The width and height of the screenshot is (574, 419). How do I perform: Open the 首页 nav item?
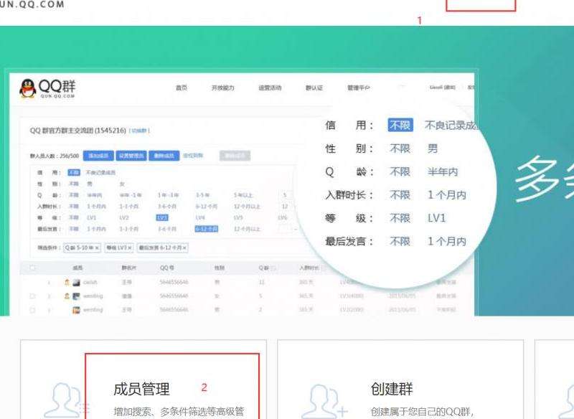tap(182, 88)
